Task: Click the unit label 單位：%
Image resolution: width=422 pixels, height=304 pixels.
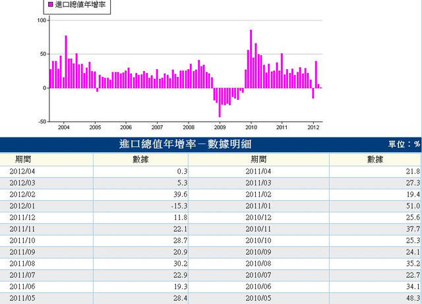Action: pyautogui.click(x=404, y=144)
